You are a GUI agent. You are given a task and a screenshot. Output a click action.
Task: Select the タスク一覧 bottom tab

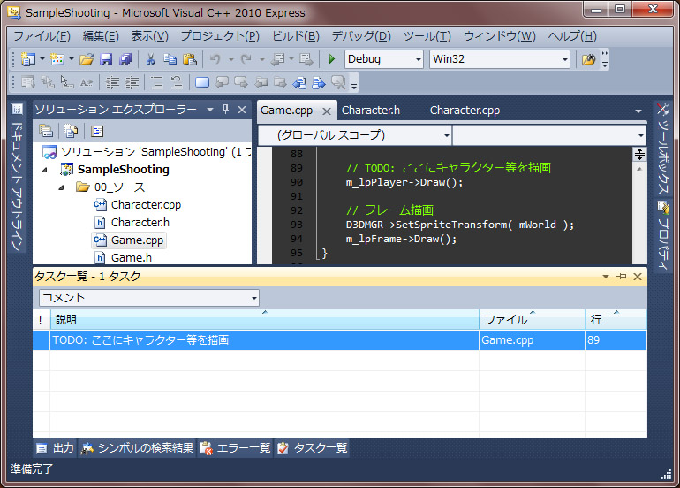click(313, 447)
